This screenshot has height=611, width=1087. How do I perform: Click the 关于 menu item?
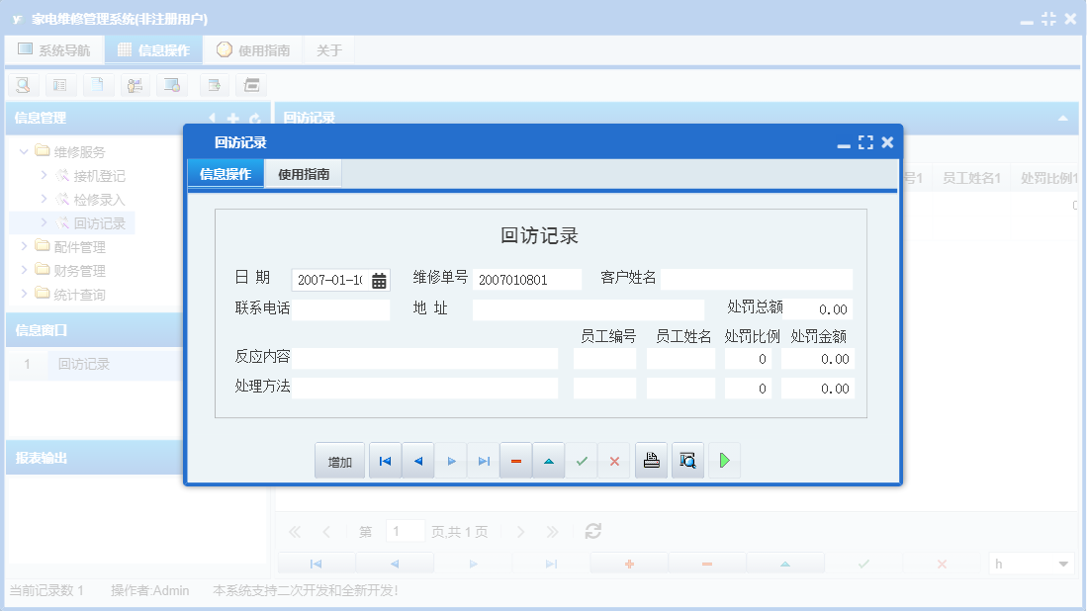click(x=329, y=48)
